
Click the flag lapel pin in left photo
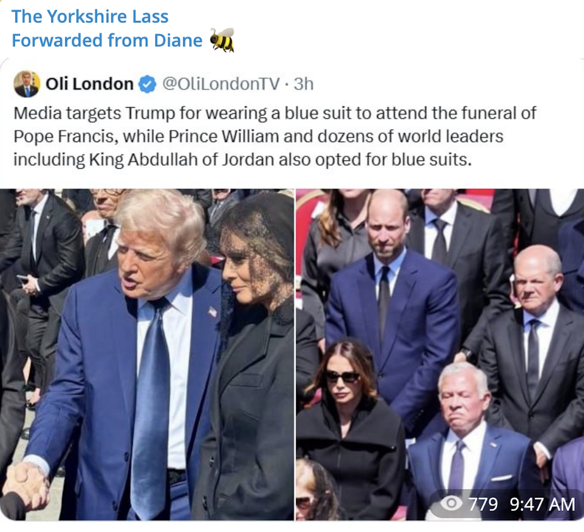[x=212, y=311]
